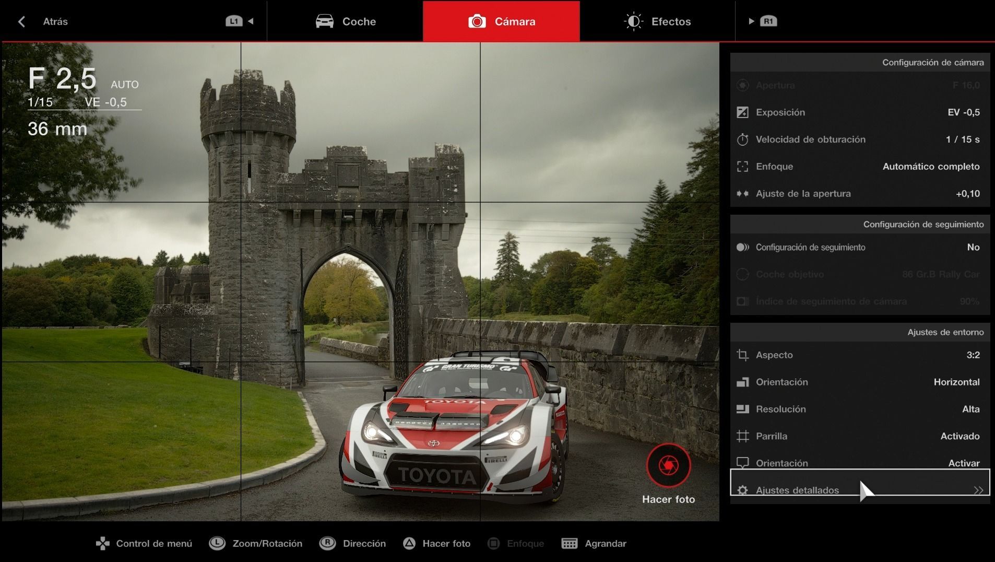Image resolution: width=995 pixels, height=562 pixels.
Task: Toggle Parrilla grid setting Activado
Action: pyautogui.click(x=960, y=436)
